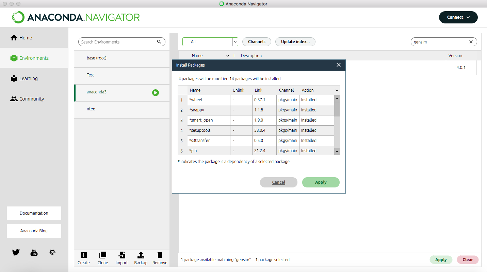Viewport: 487px width, 272px height.
Task: Open the YouTube icon link
Action: (34, 252)
